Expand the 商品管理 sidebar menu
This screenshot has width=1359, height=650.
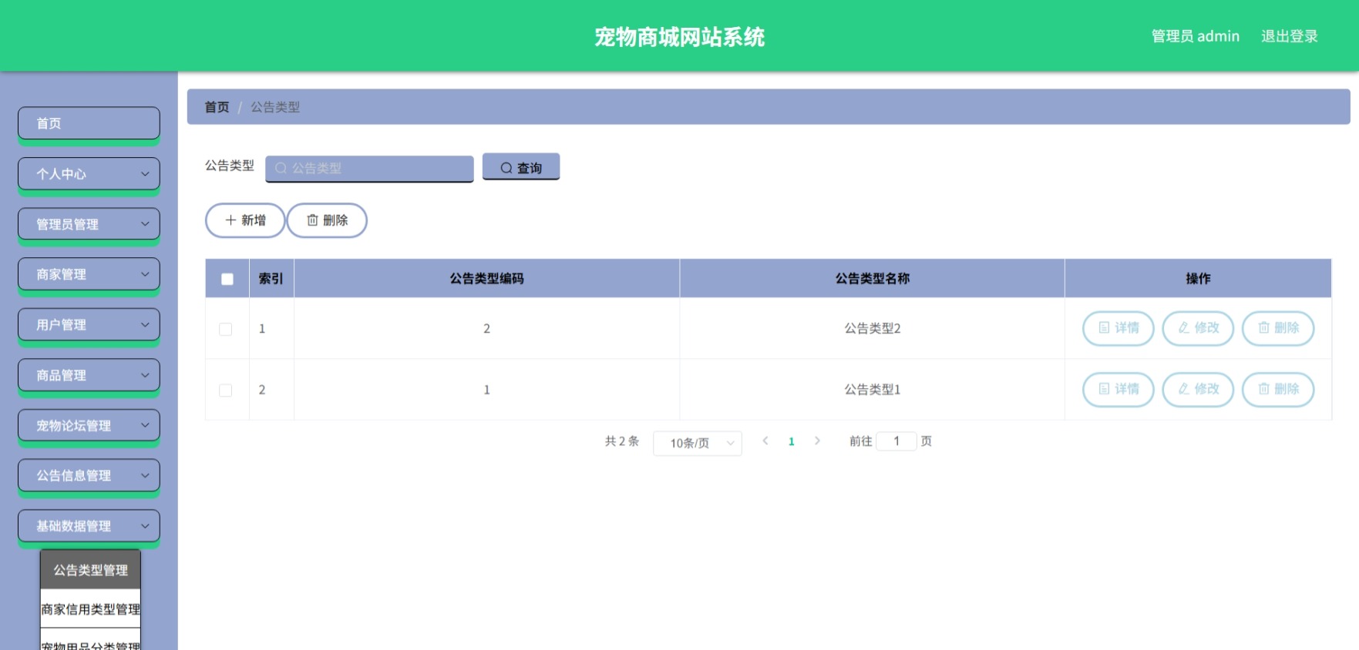[89, 375]
